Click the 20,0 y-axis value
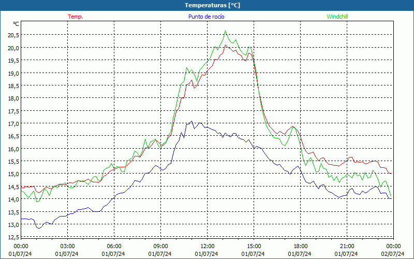 pos(12,48)
